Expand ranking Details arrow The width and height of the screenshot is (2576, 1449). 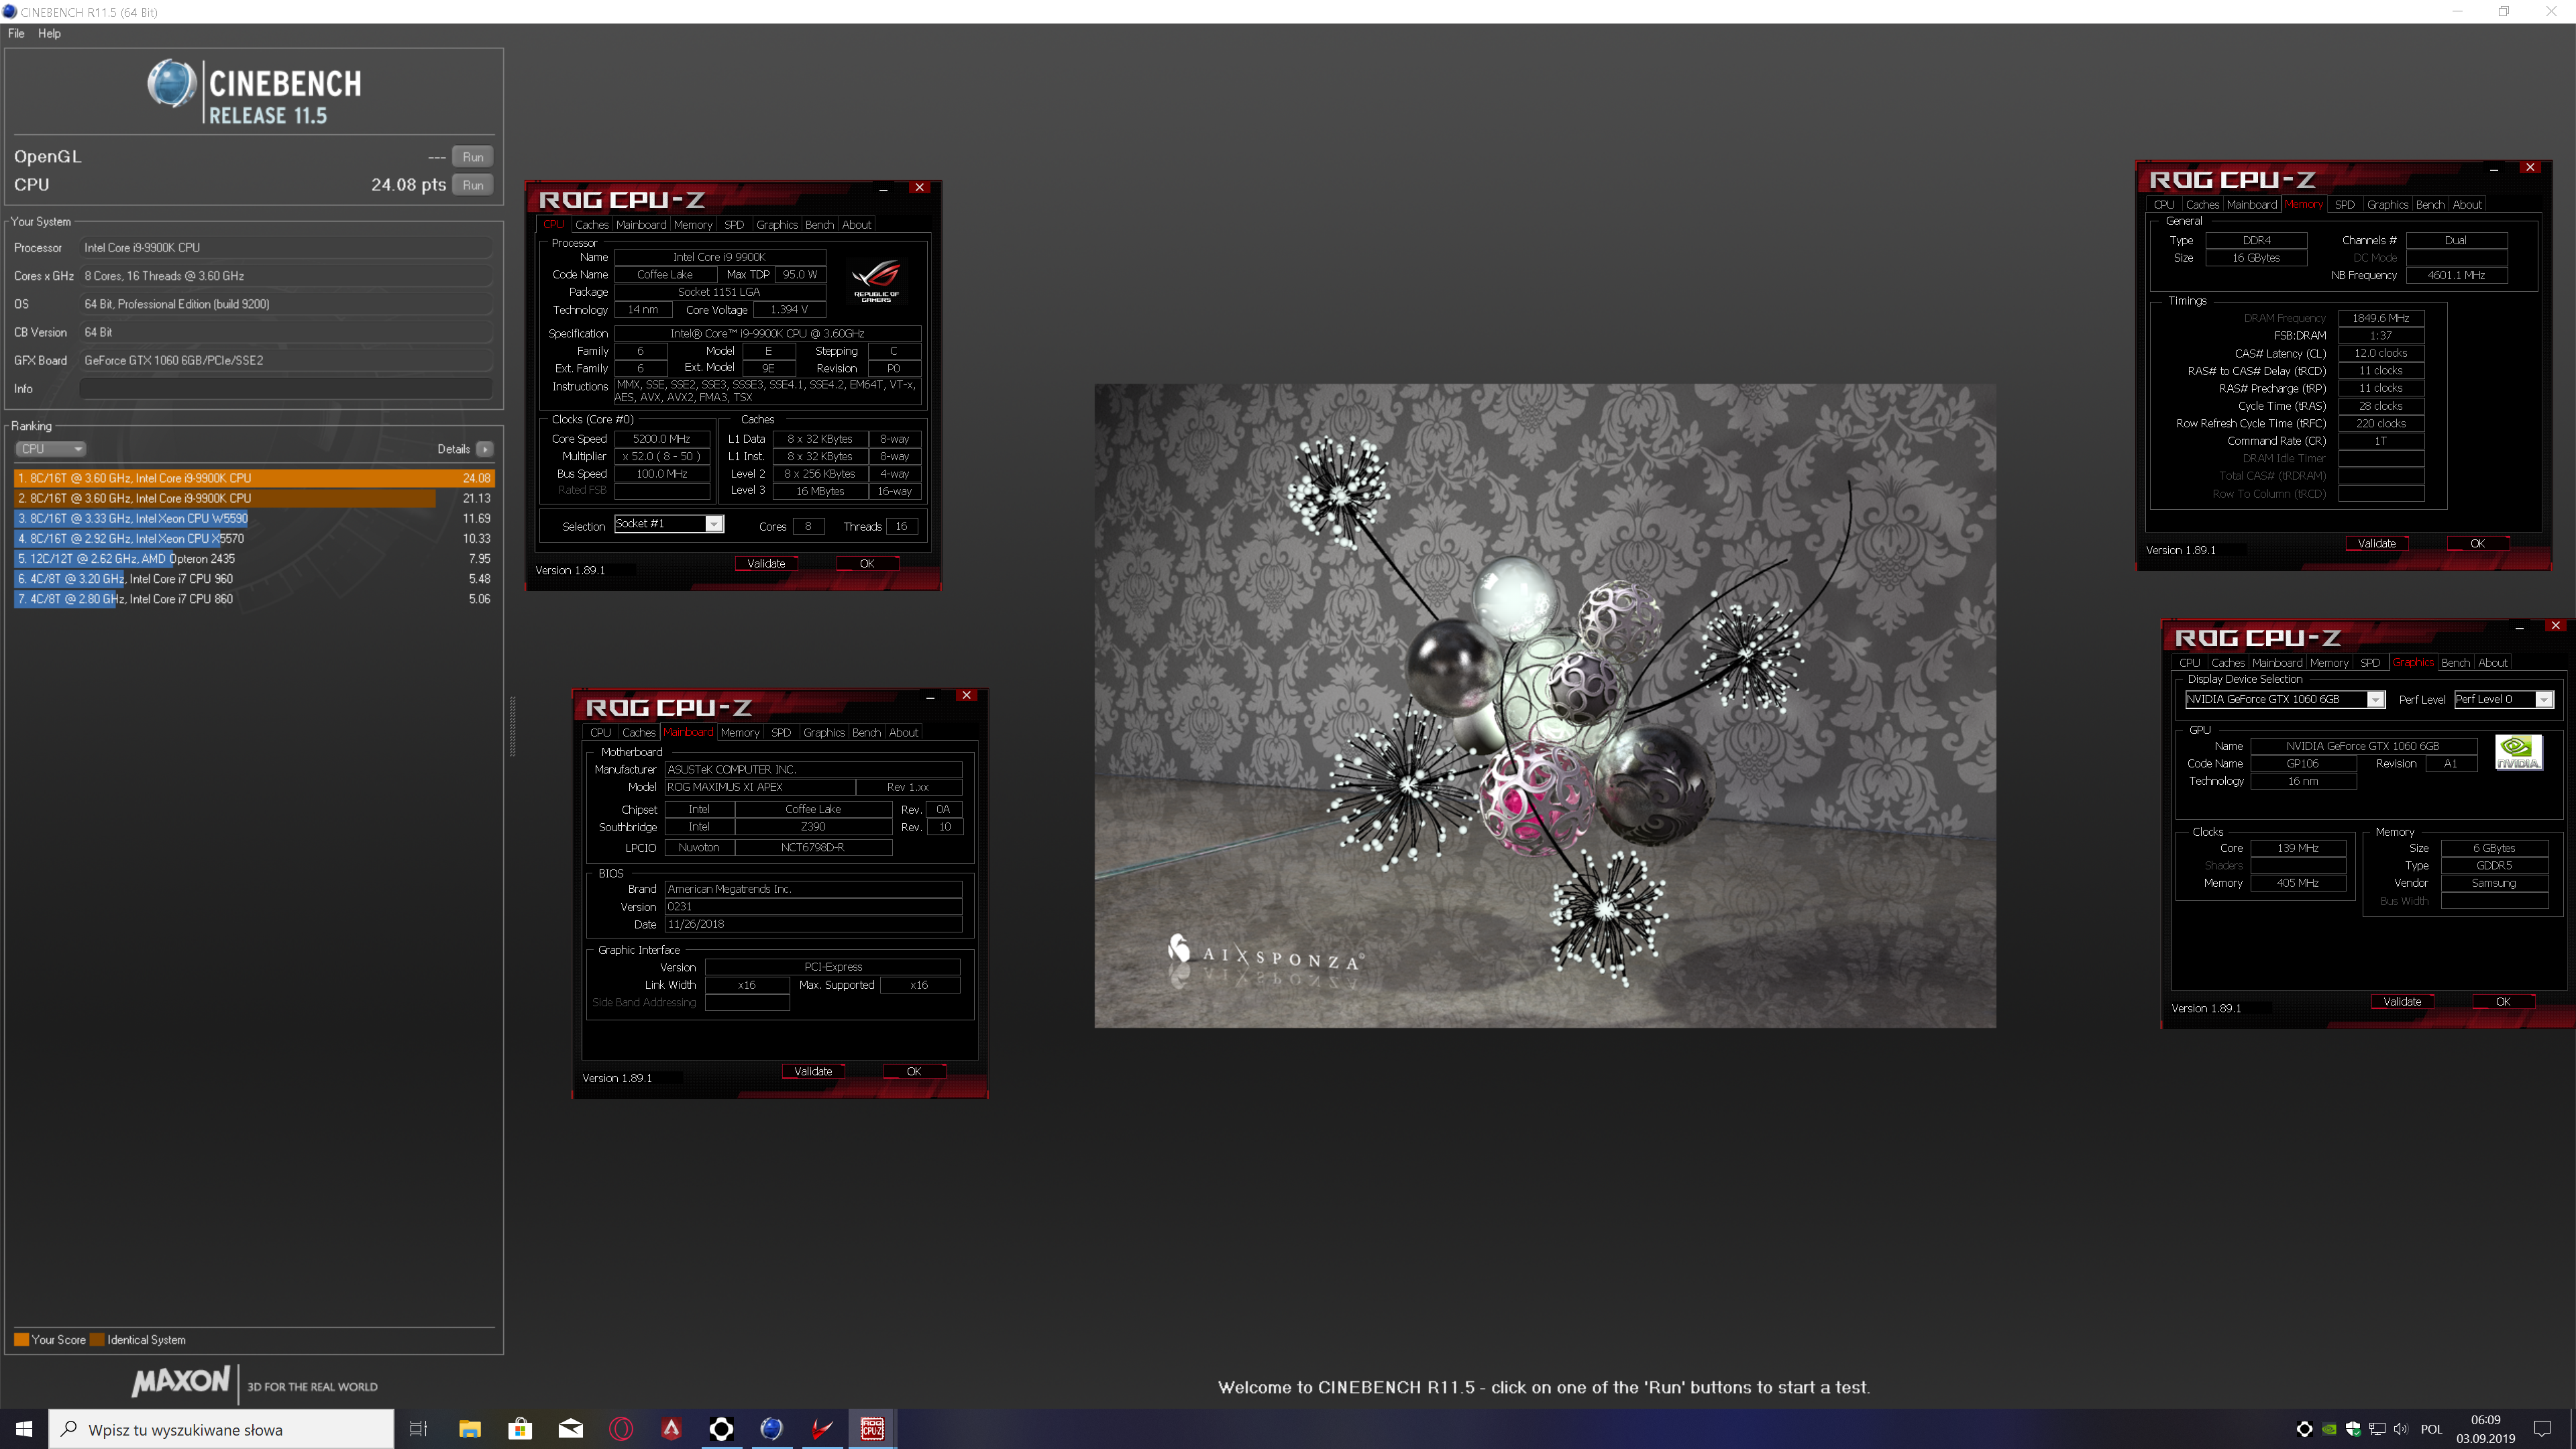(485, 449)
